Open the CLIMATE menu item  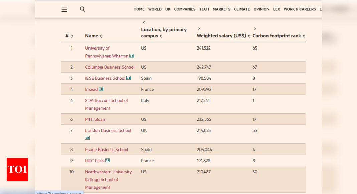pos(242,9)
